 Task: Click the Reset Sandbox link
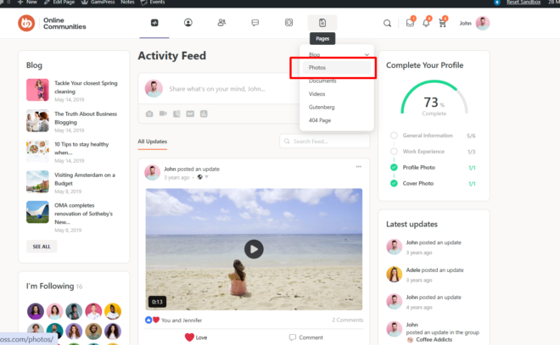pos(524,3)
